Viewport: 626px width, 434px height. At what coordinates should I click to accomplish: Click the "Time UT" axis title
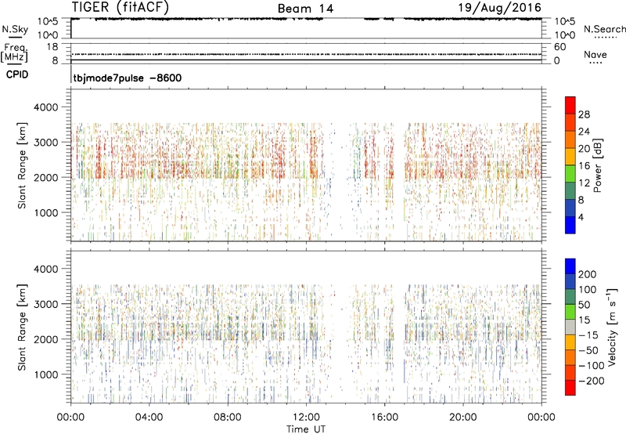click(x=306, y=429)
